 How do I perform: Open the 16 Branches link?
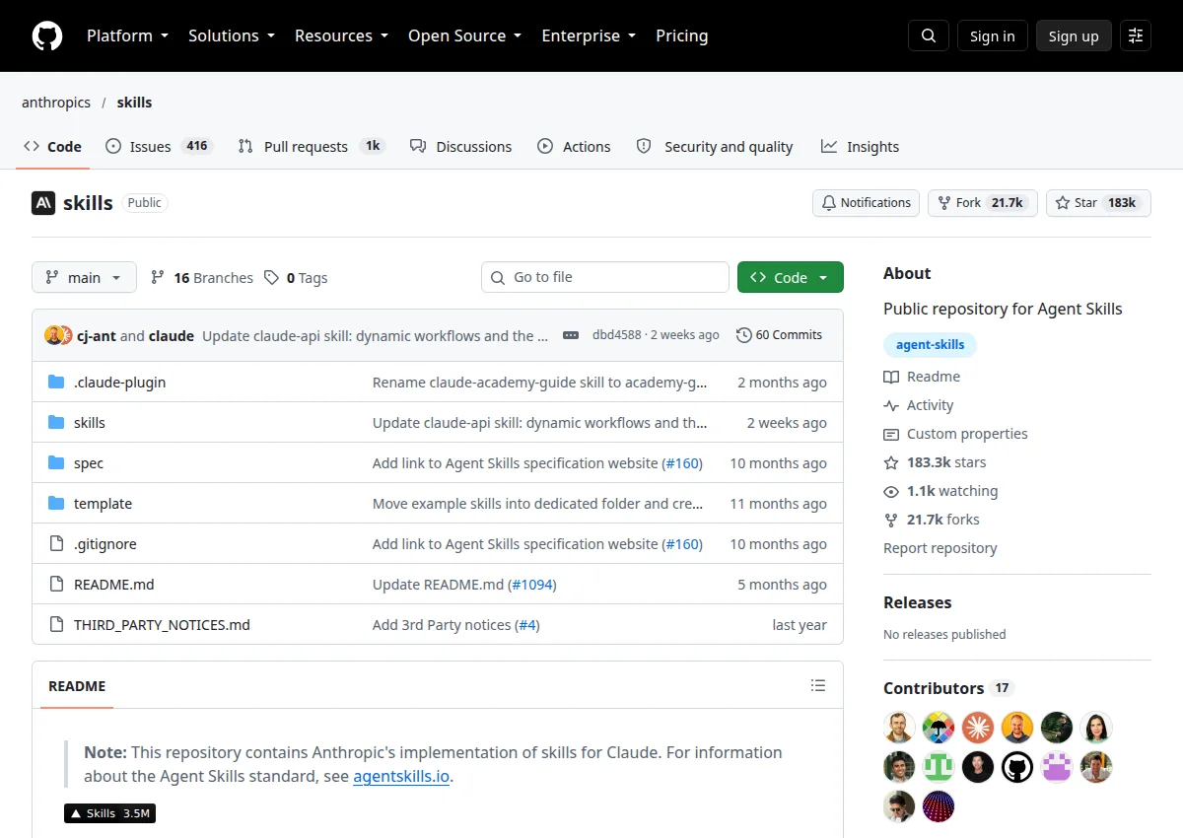click(202, 278)
